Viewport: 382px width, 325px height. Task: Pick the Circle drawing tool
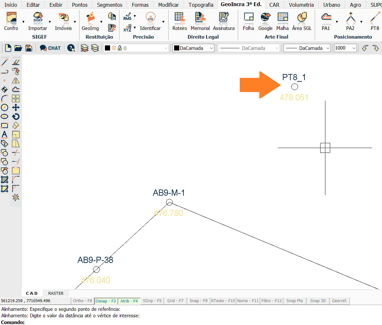coord(5,107)
